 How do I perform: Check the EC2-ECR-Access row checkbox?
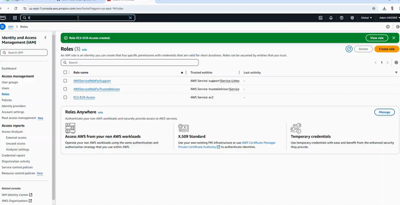65,97
